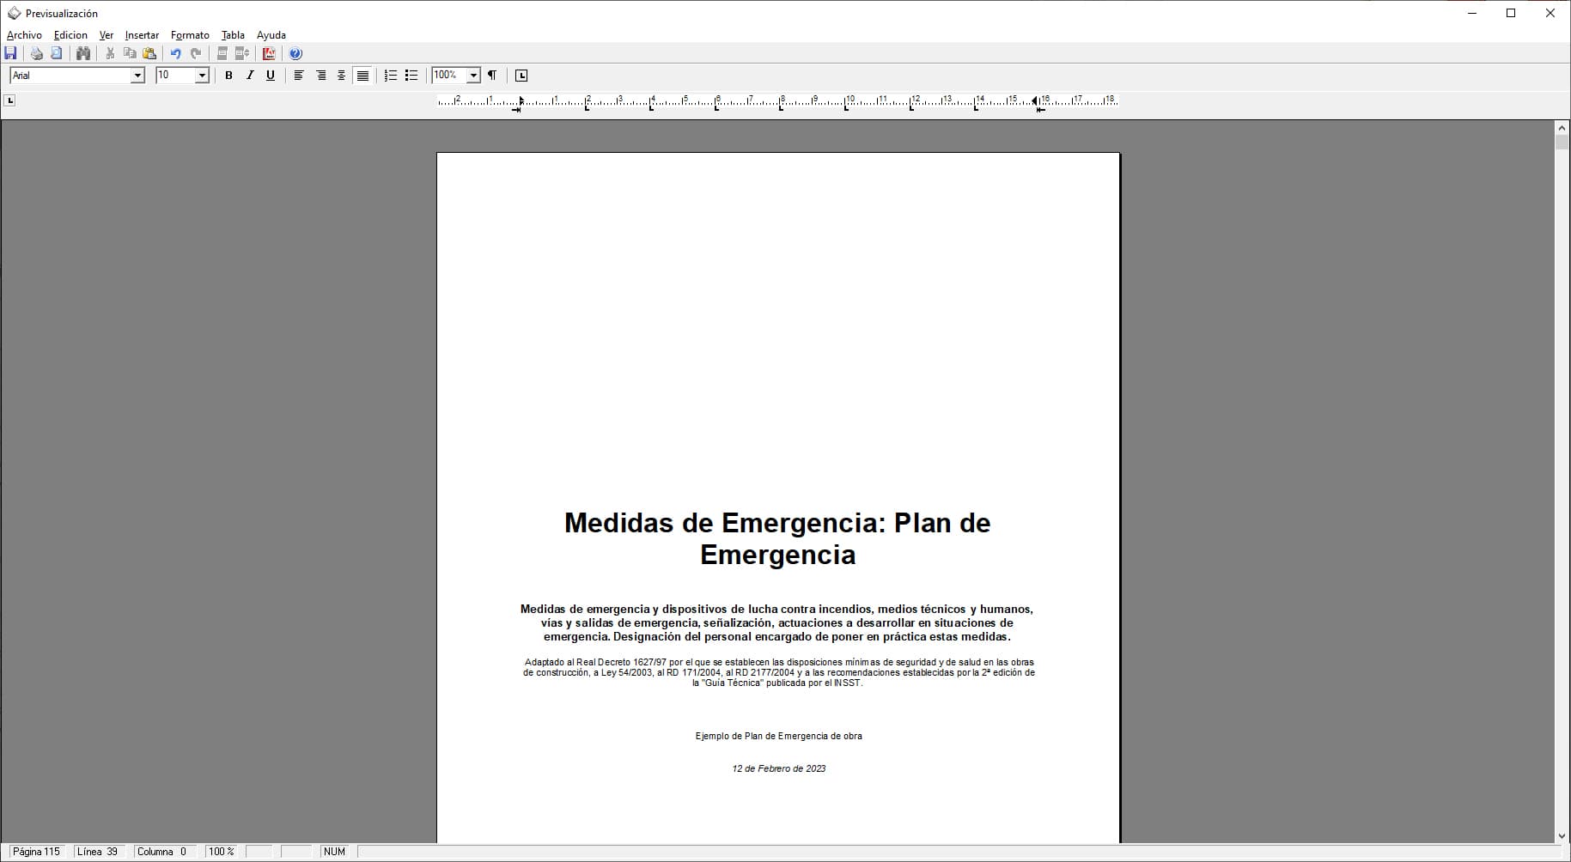The width and height of the screenshot is (1571, 862).
Task: Click 'NUM' indicator in status bar
Action: 335,852
